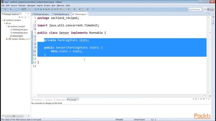Select ParkingStats.java in Package Explorer tree

pos(20,33)
